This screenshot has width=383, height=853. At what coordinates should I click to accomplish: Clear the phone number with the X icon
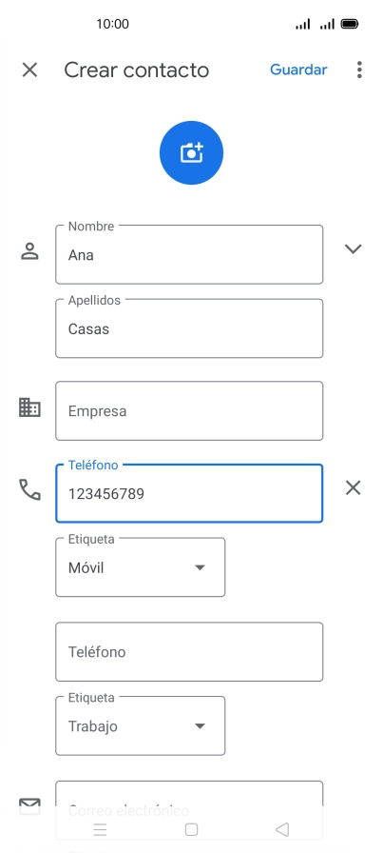tap(354, 488)
